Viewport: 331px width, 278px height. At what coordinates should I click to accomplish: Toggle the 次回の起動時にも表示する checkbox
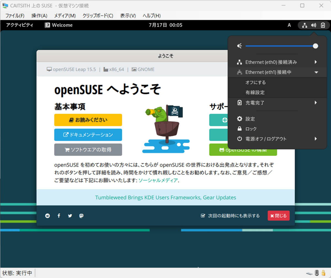pyautogui.click(x=203, y=216)
